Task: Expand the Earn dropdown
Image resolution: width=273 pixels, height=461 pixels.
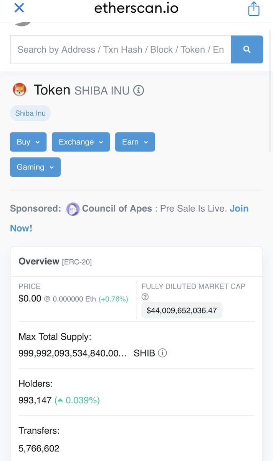Action: click(135, 142)
